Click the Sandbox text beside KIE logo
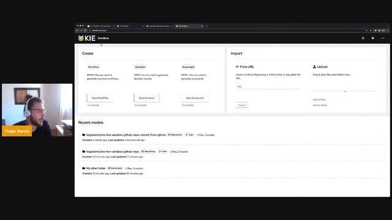This screenshot has width=392, height=220. pos(104,38)
